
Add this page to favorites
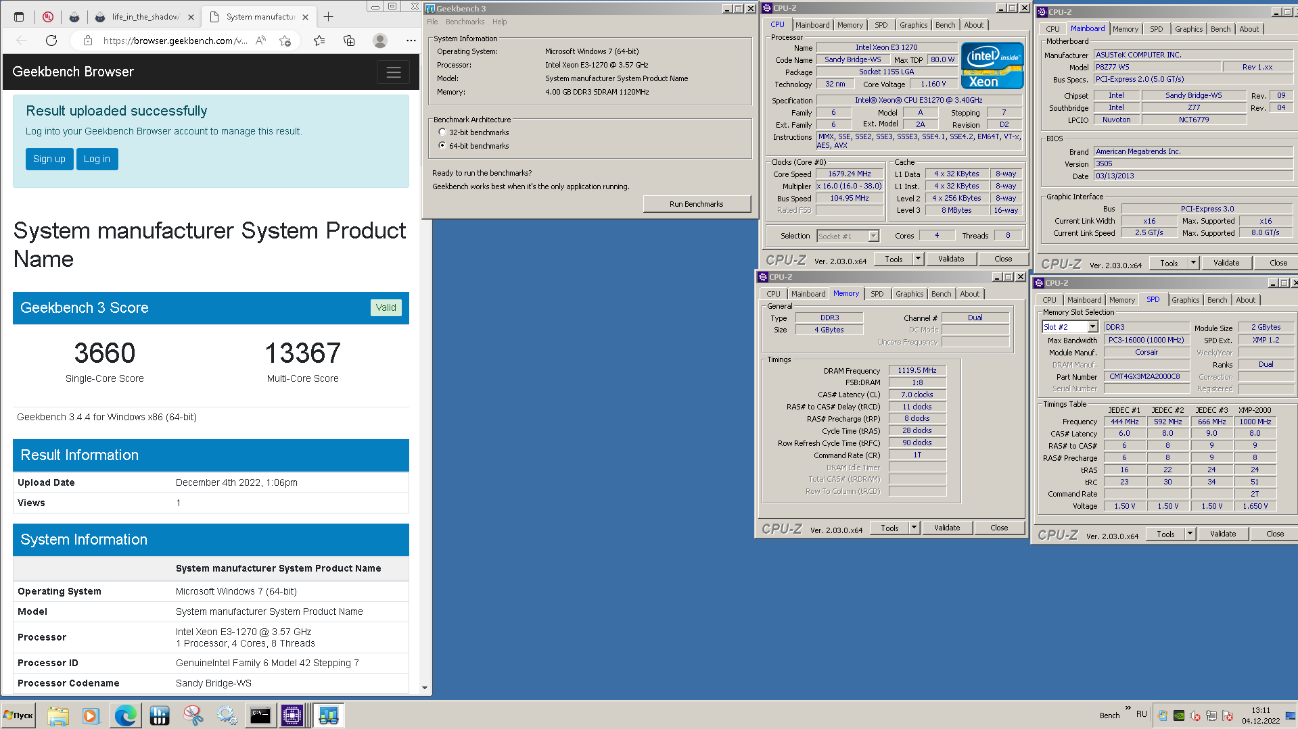point(285,41)
